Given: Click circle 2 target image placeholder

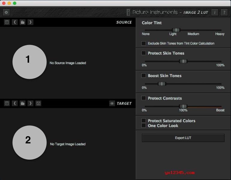Looking at the screenshot, I should click(30, 142).
